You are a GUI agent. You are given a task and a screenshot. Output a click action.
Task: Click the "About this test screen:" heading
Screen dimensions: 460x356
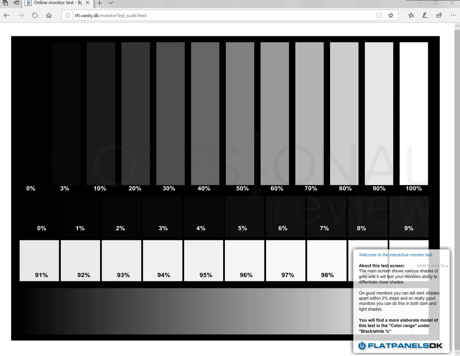(382, 266)
